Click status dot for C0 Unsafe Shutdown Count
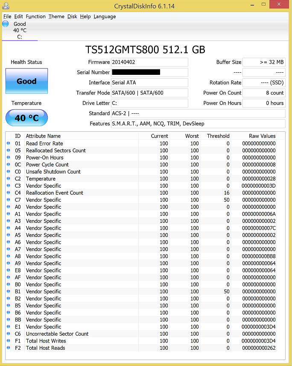 tap(9, 171)
